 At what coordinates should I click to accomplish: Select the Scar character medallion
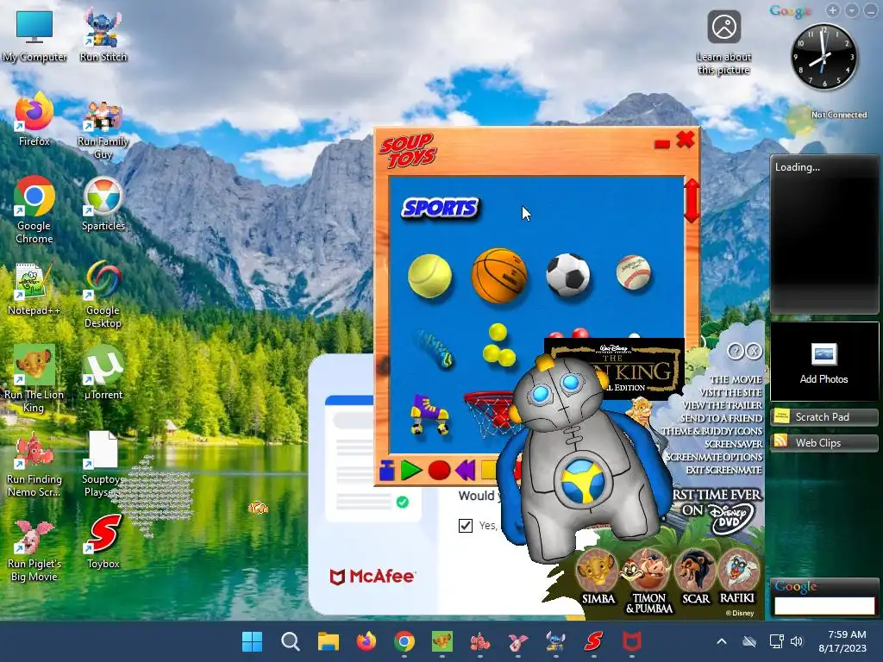click(x=695, y=571)
